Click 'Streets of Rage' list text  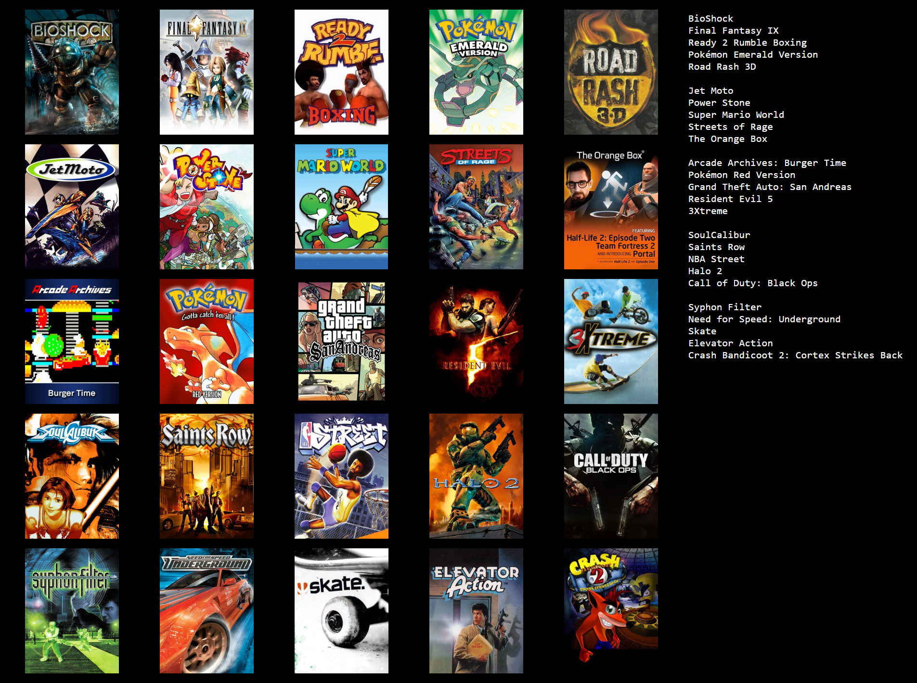[x=730, y=127]
